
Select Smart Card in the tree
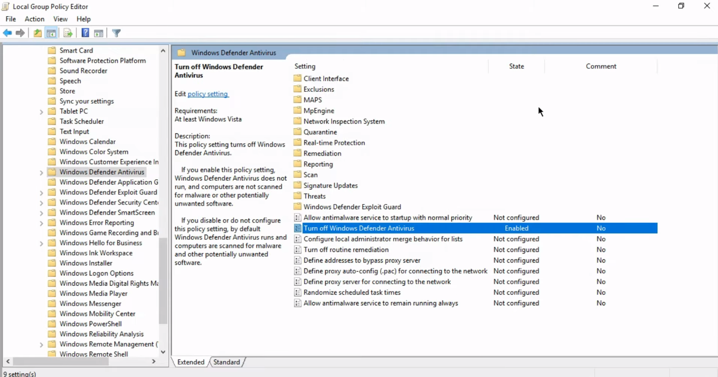(x=76, y=51)
